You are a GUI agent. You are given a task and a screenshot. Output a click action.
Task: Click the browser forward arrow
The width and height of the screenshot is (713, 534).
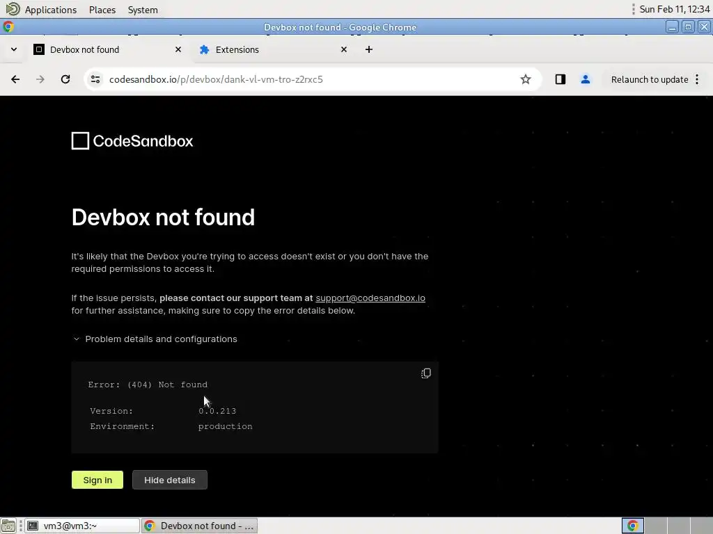pyautogui.click(x=40, y=79)
